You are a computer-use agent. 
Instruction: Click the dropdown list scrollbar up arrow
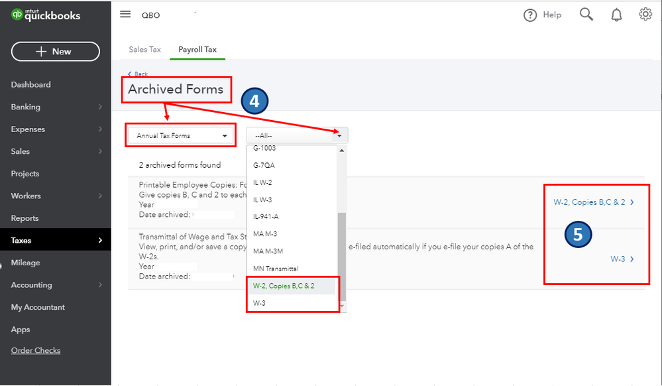coord(341,150)
